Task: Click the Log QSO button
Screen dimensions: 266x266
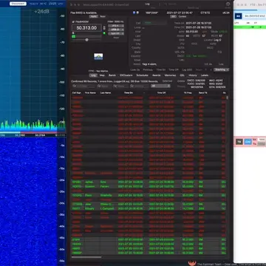Action: coord(187,70)
